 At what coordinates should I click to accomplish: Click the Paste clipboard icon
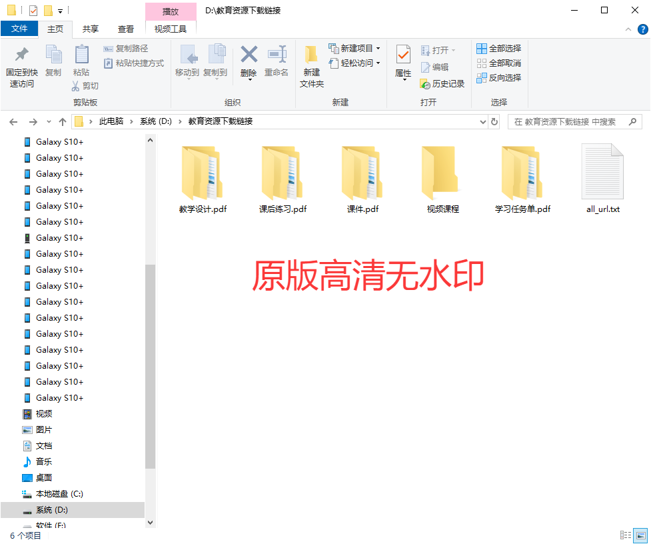[x=81, y=54]
